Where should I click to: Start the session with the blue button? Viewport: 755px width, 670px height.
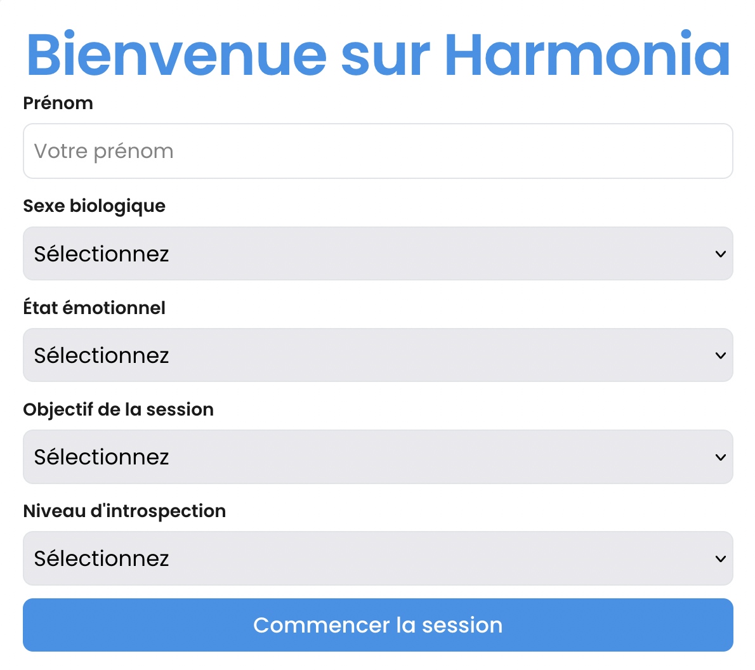377,624
